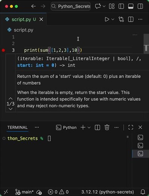Close the script.py tab
The width and height of the screenshot is (149, 196).
pyautogui.click(x=41, y=20)
